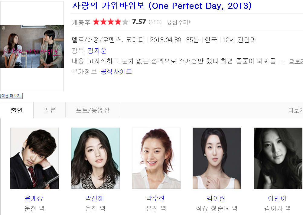This screenshot has width=303, height=215.
Task: Click the 윤계상 name link
Action: (x=34, y=198)
